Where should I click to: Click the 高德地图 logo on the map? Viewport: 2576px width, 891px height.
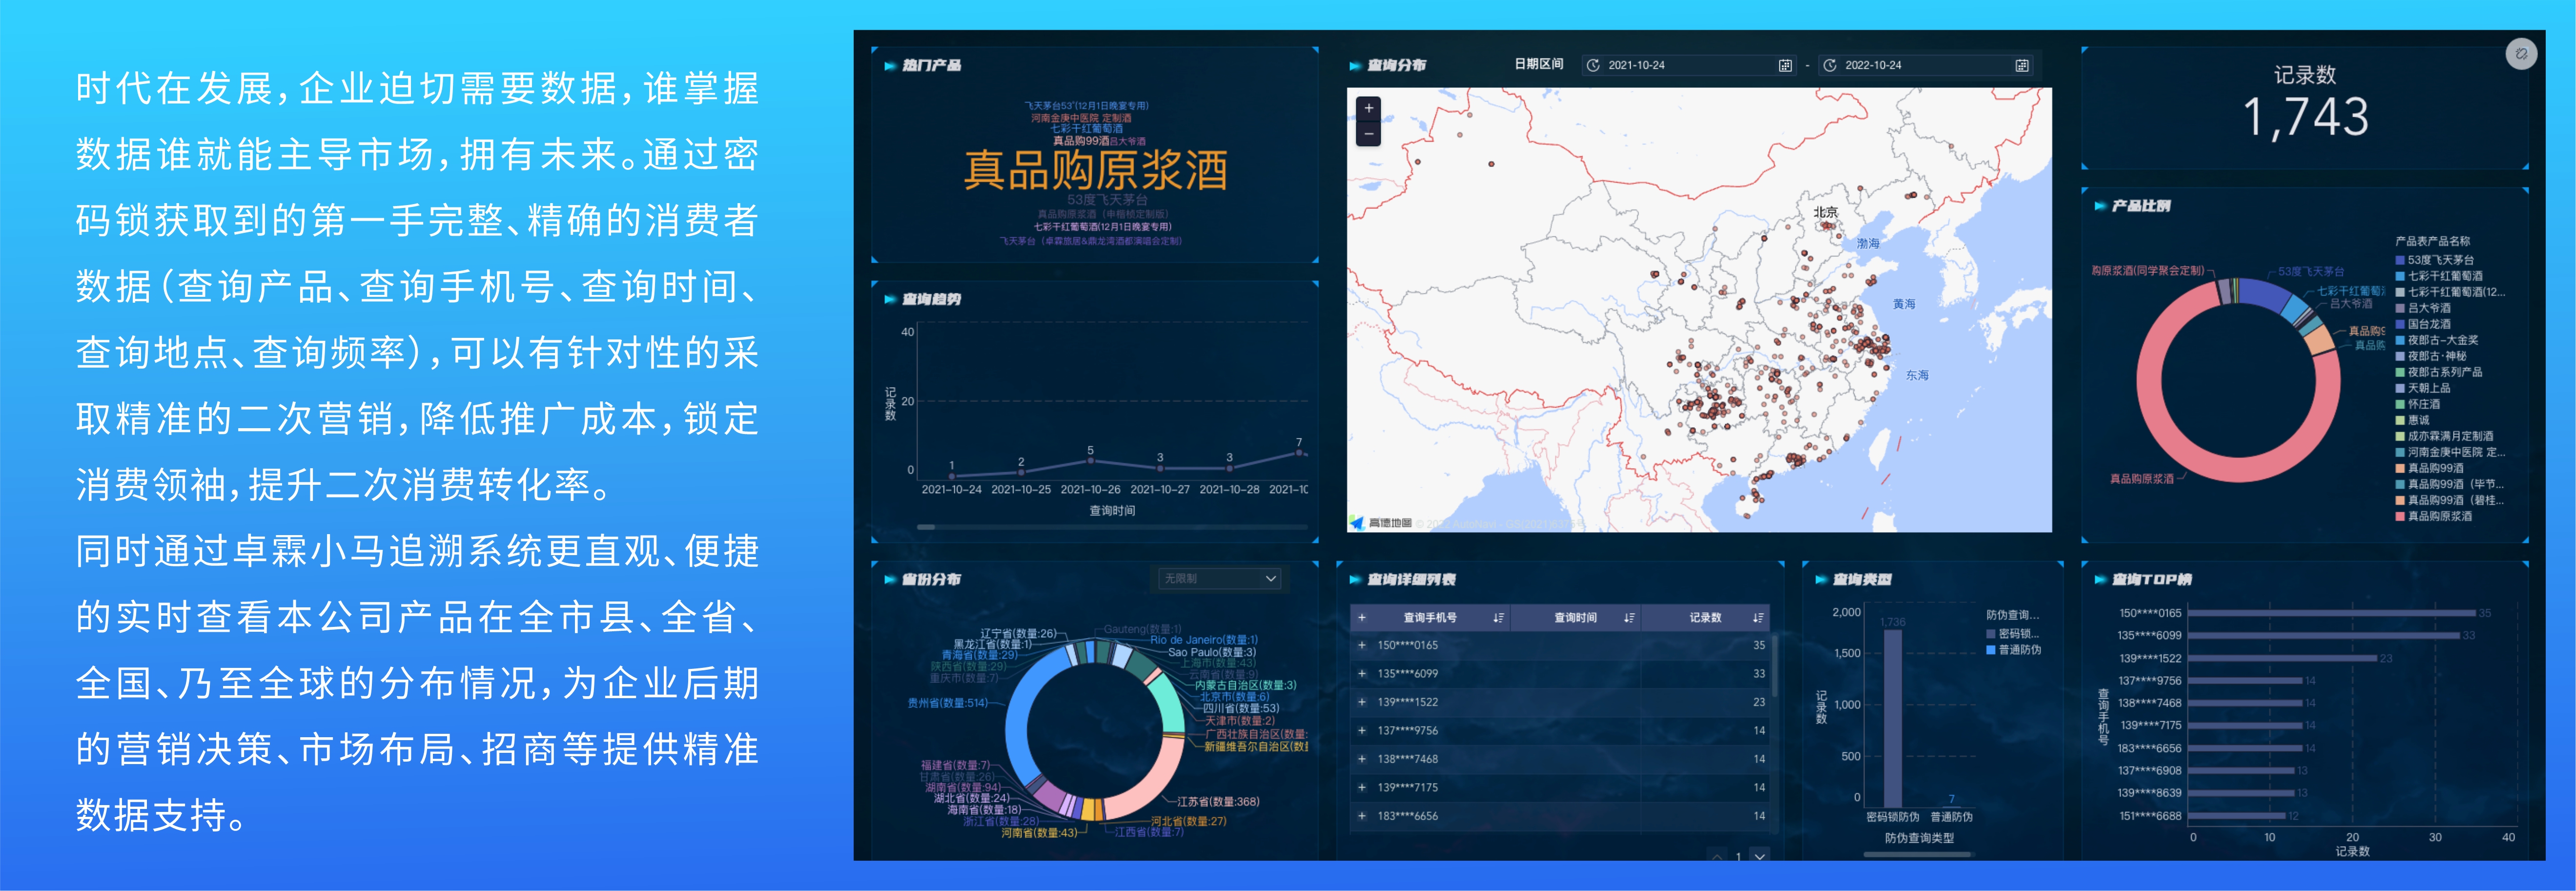[1381, 523]
